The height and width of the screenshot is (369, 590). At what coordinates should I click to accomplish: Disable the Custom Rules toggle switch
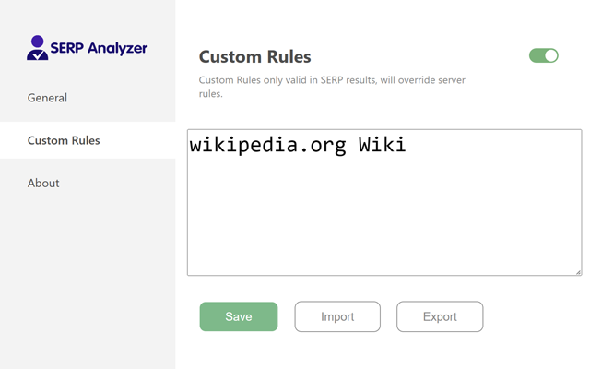click(543, 55)
